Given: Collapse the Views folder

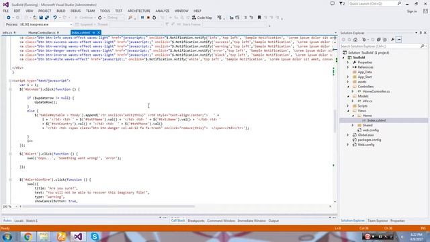Looking at the screenshot, I should (348, 111).
